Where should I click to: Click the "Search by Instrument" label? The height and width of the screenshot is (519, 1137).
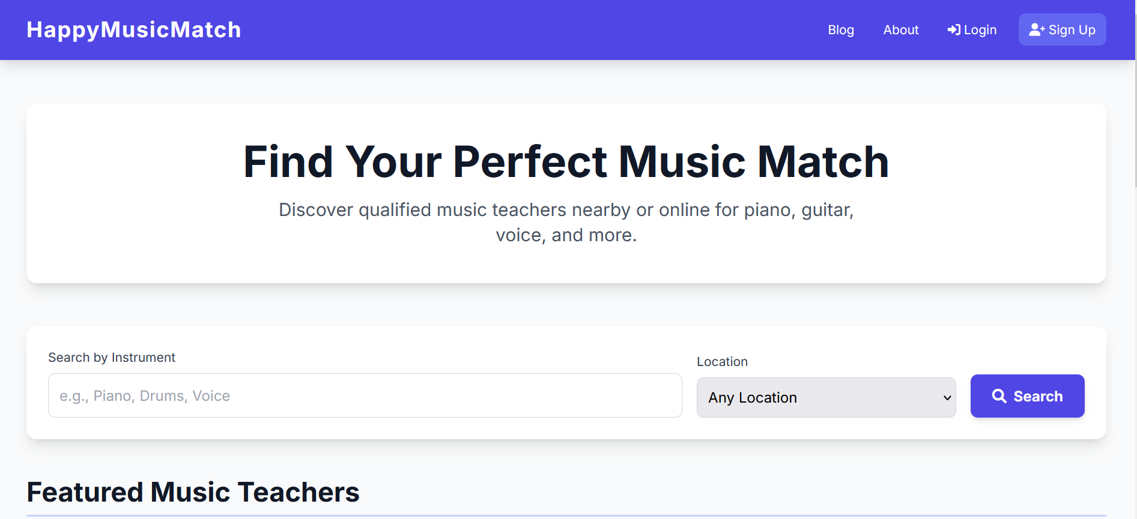(x=112, y=358)
